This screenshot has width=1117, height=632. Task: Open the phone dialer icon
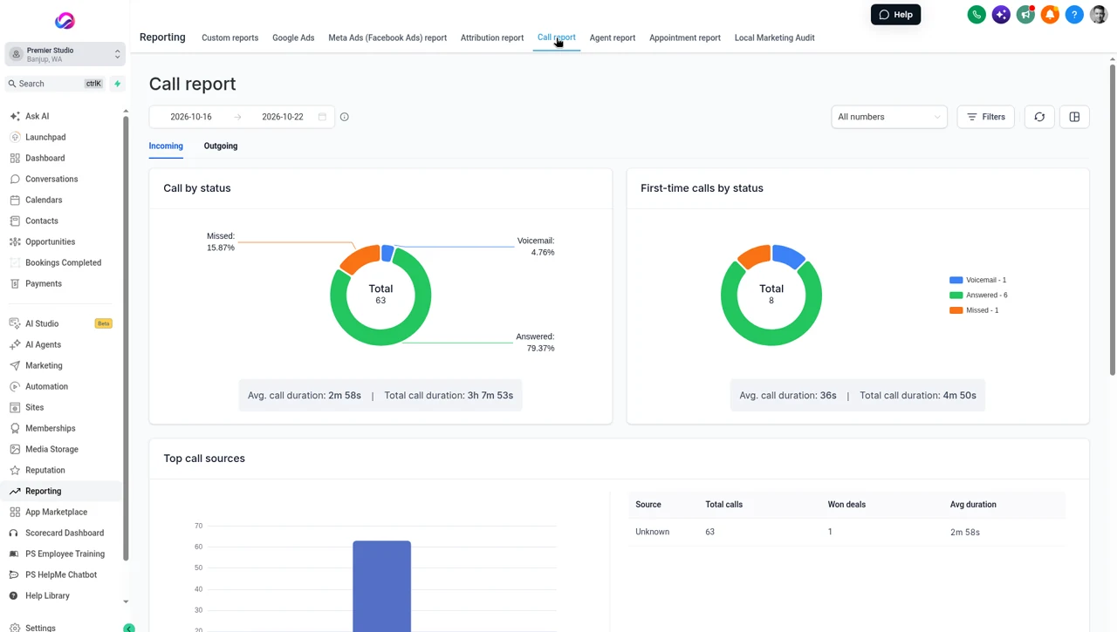coord(977,15)
